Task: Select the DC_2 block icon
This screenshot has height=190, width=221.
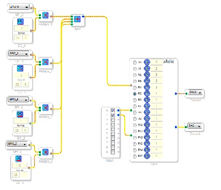Action: (x=20, y=114)
